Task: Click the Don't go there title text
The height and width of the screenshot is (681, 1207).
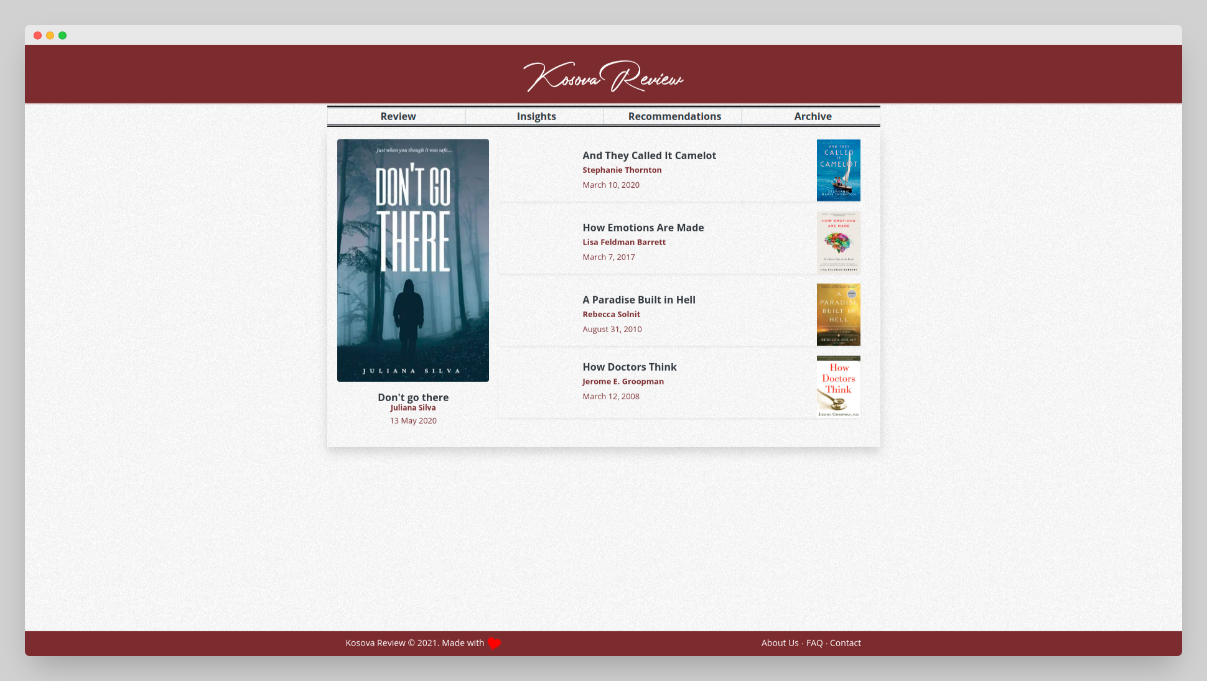Action: click(412, 397)
